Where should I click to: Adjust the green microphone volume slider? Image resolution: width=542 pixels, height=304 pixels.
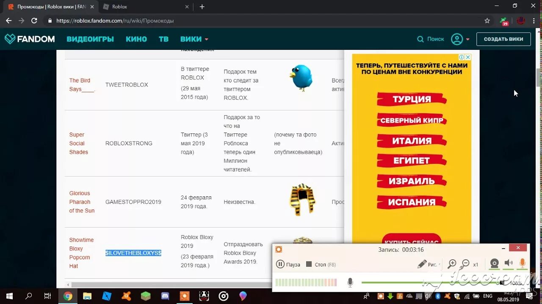(432, 282)
